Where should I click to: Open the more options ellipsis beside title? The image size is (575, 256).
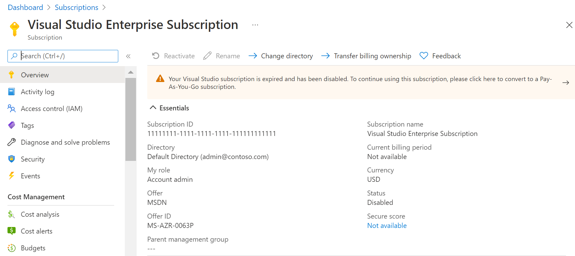point(255,25)
